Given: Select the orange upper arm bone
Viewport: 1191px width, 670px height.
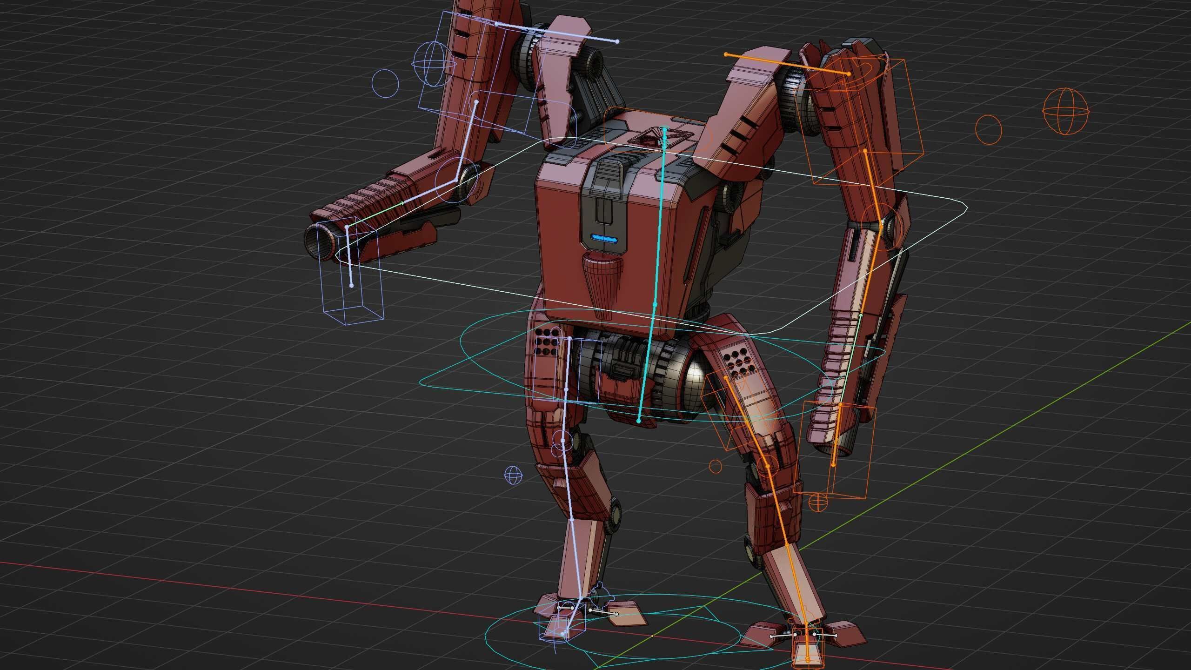Looking at the screenshot, I should pos(873,188).
